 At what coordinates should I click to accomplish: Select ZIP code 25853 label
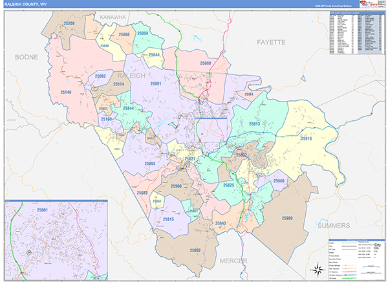(157, 201)
